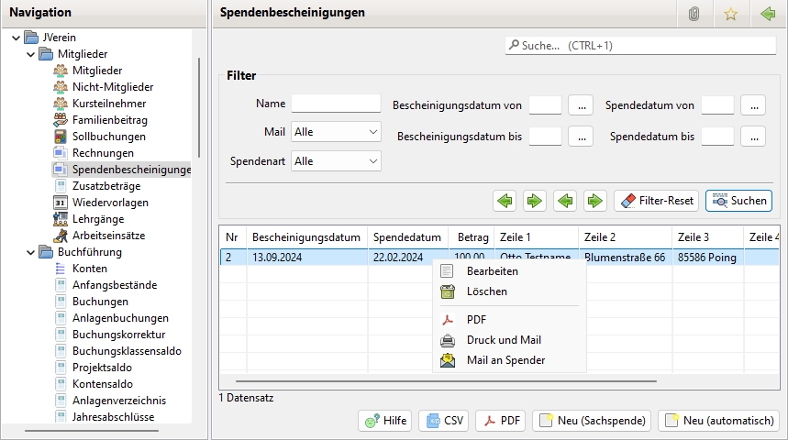The image size is (788, 440).
Task: Open the Spendenart dropdown filter
Action: coord(336,161)
